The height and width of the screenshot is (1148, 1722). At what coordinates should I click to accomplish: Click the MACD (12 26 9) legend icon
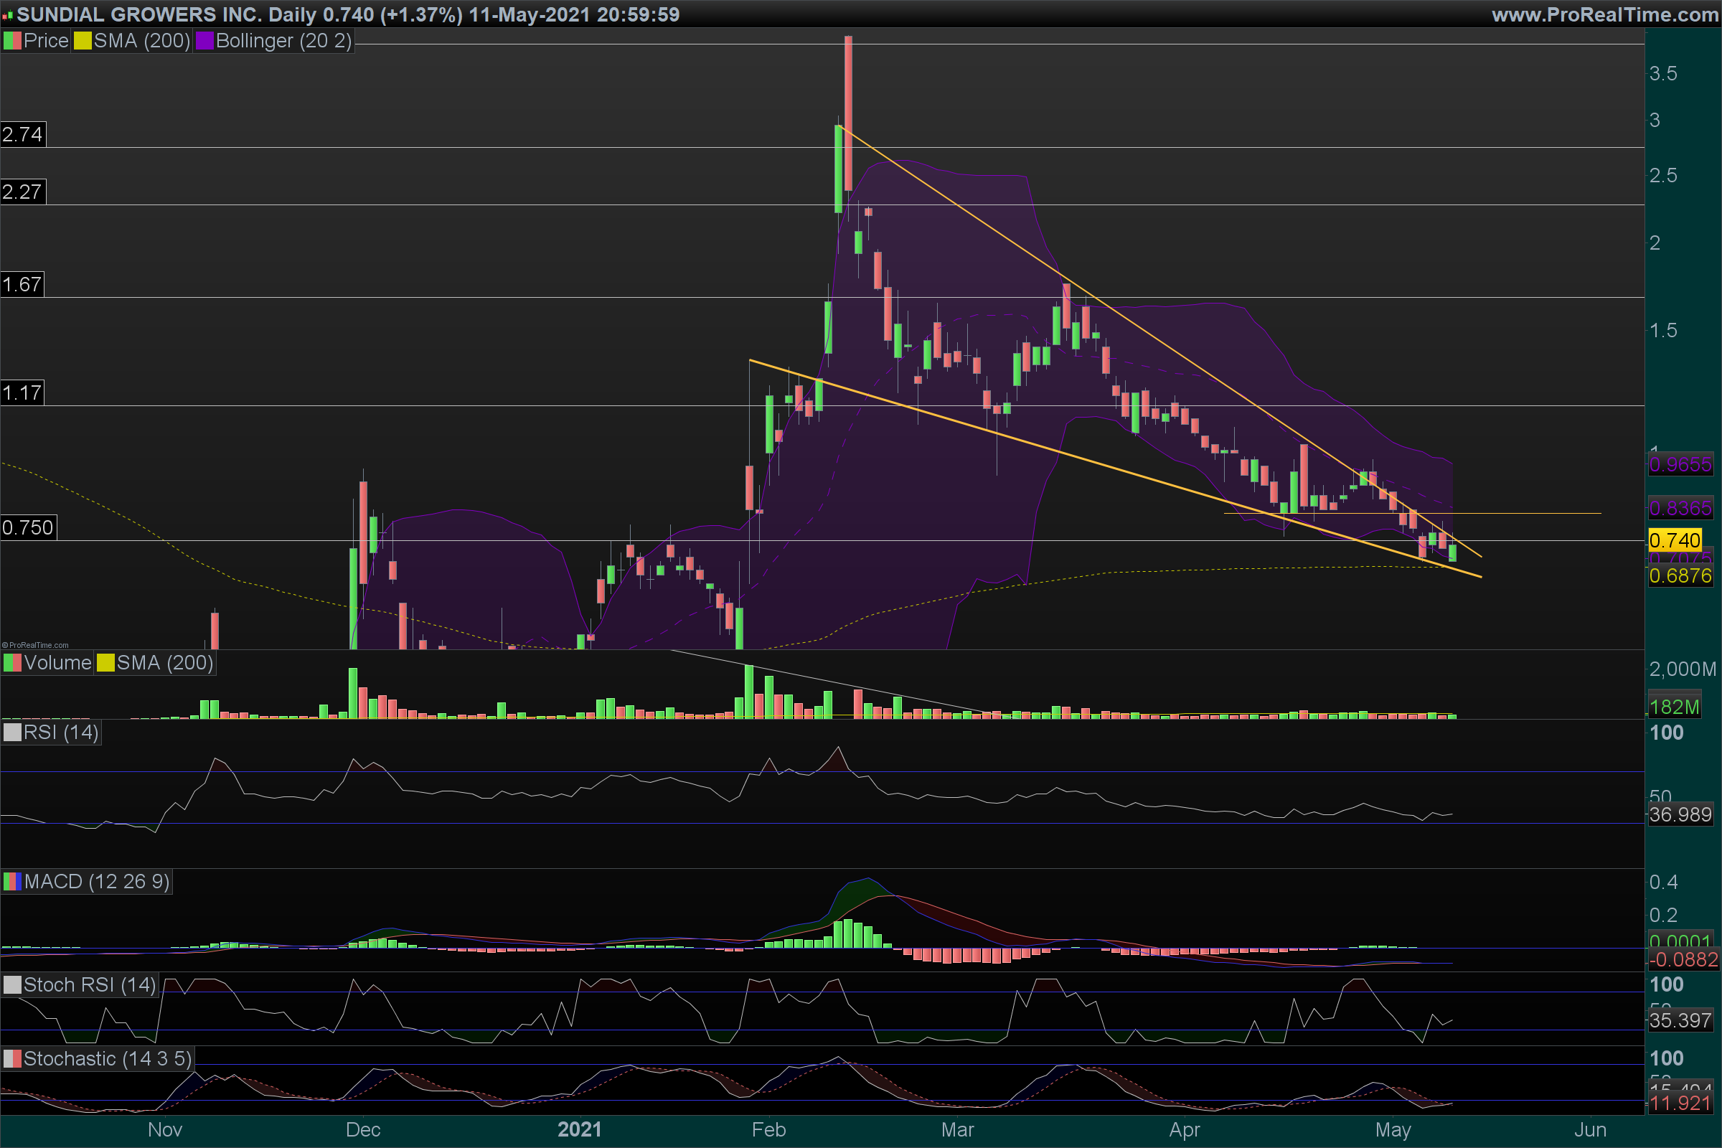[x=11, y=882]
